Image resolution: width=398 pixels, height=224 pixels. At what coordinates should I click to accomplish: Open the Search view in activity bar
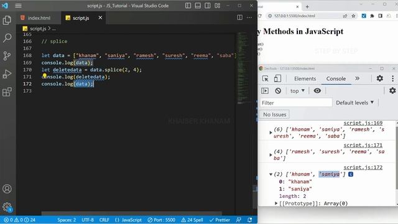pyautogui.click(x=7, y=38)
